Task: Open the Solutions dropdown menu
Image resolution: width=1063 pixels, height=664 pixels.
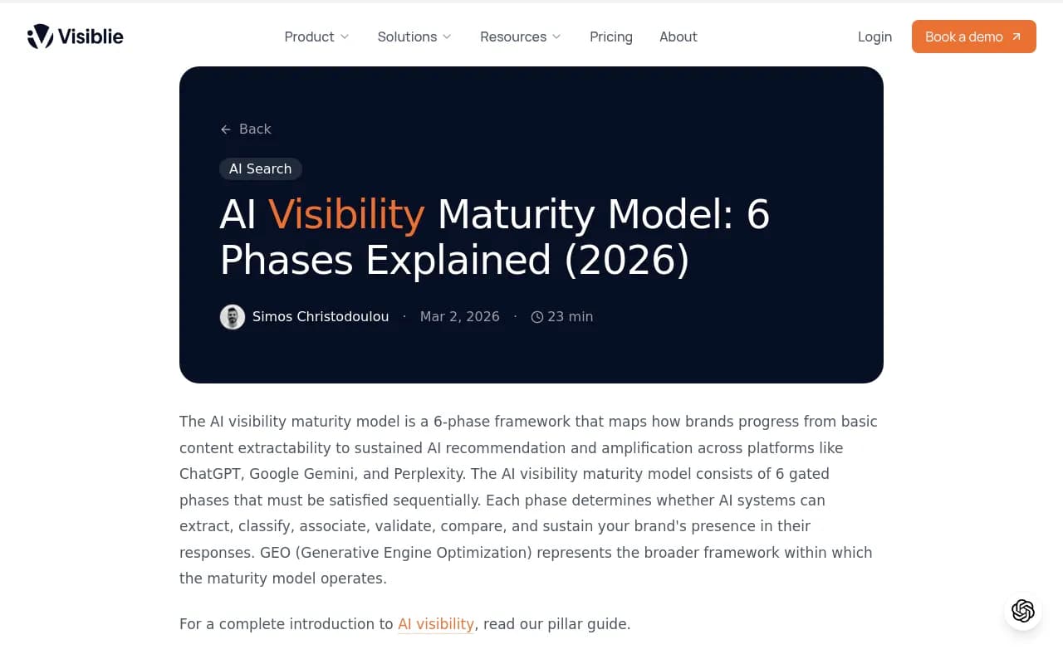Action: pos(414,37)
